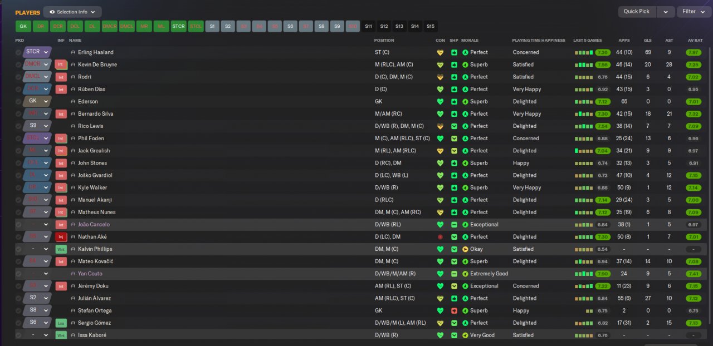Select the green STCR position chip
The width and height of the screenshot is (713, 346).
click(178, 26)
